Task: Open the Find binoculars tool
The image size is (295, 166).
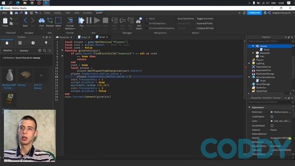Action: (x=41, y=20)
